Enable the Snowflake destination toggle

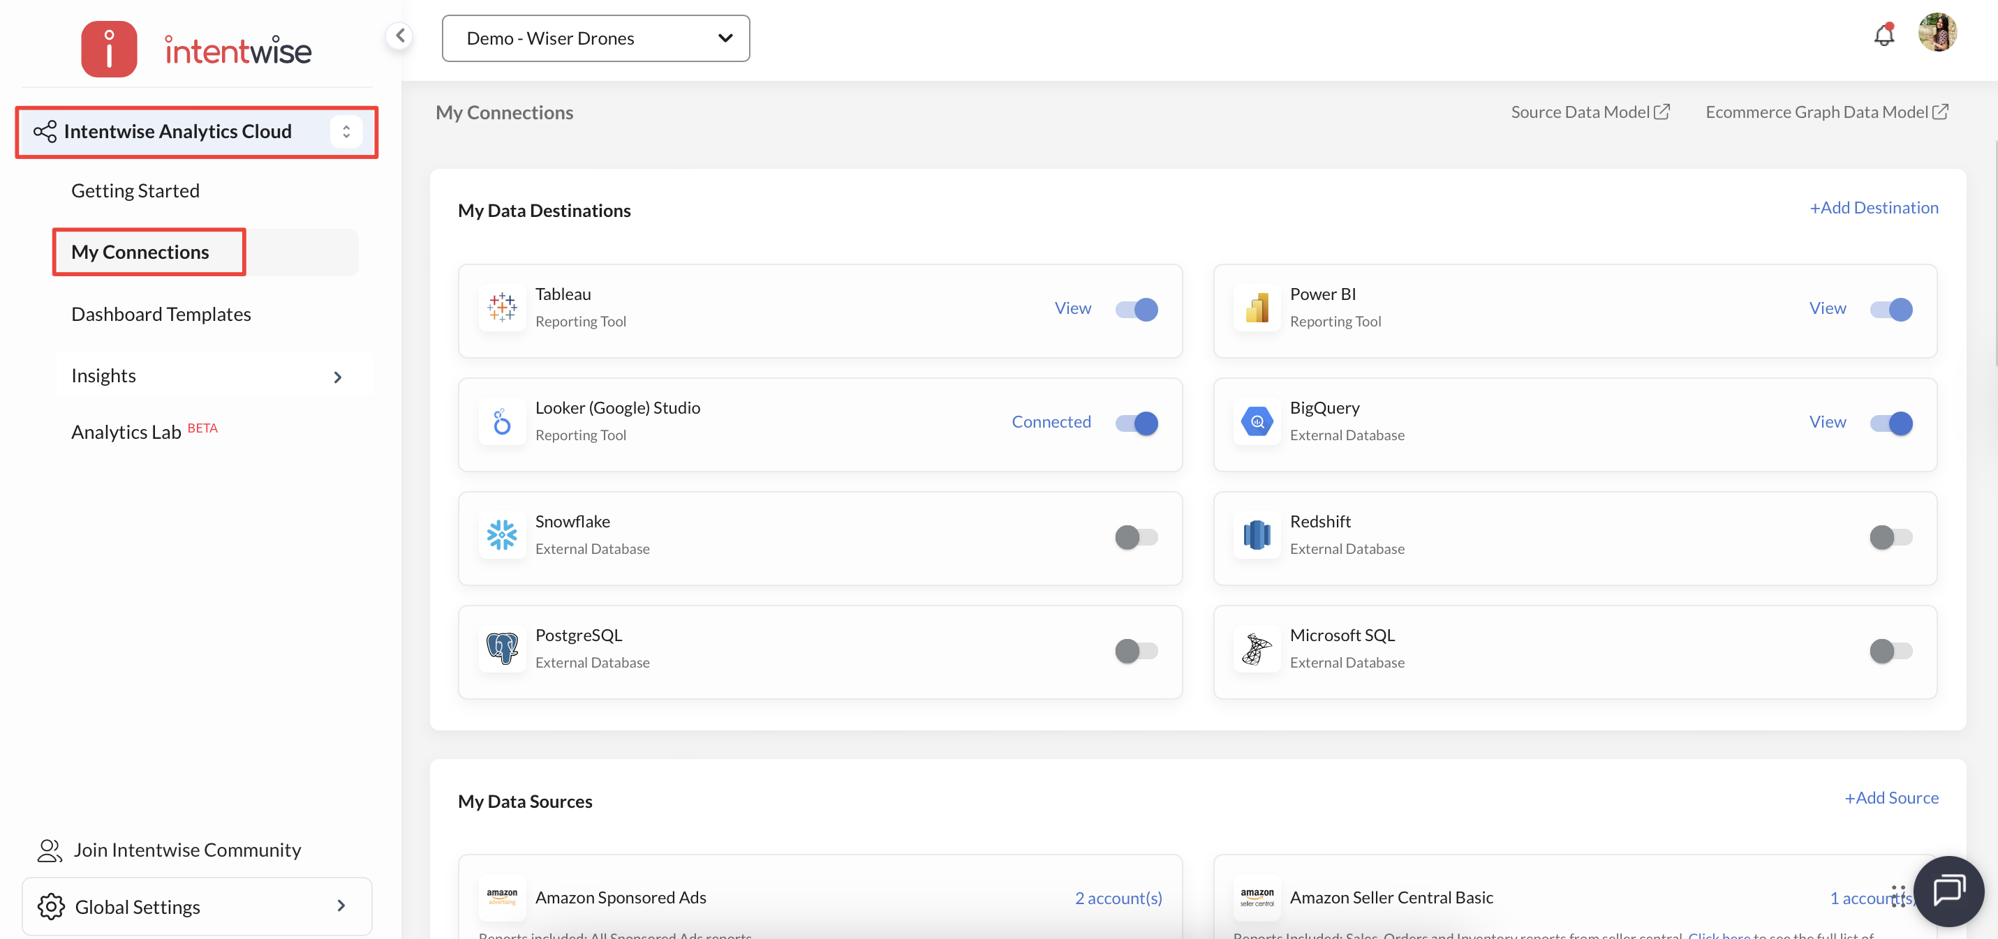point(1137,536)
